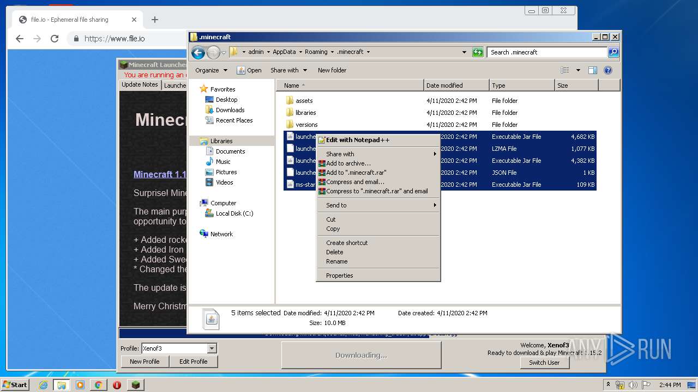This screenshot has width=698, height=392.
Task: Toggle the preview pane icon
Action: tap(593, 70)
